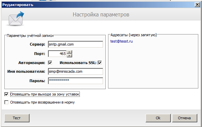Click the Параметры учётной записи group title

tap(30, 36)
